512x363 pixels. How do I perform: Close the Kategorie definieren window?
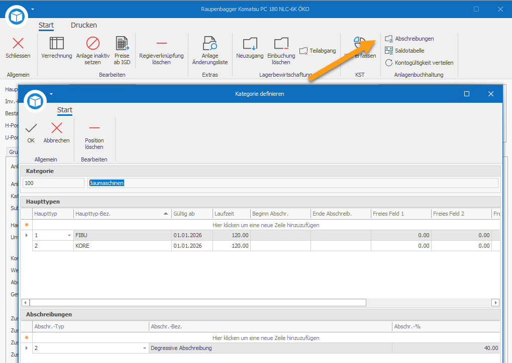491,94
